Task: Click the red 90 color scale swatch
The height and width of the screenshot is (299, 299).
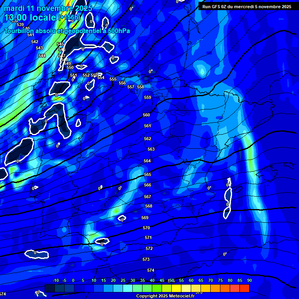Action: pos(244,288)
